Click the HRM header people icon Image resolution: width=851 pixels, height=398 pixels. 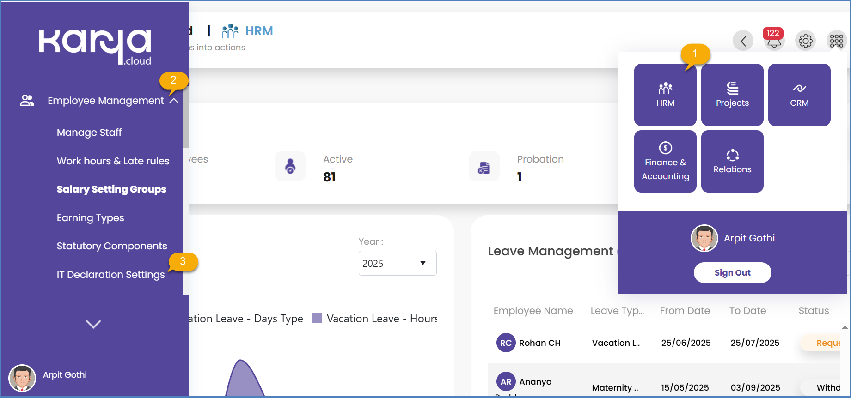point(230,31)
